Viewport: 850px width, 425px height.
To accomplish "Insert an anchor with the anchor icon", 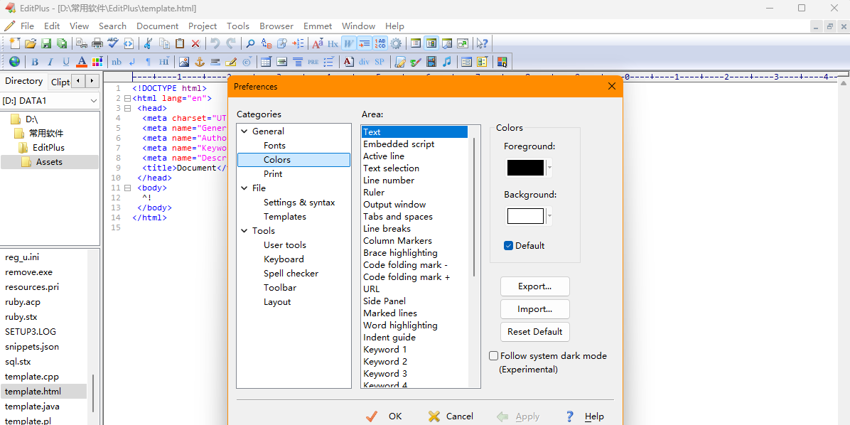I will tap(200, 61).
